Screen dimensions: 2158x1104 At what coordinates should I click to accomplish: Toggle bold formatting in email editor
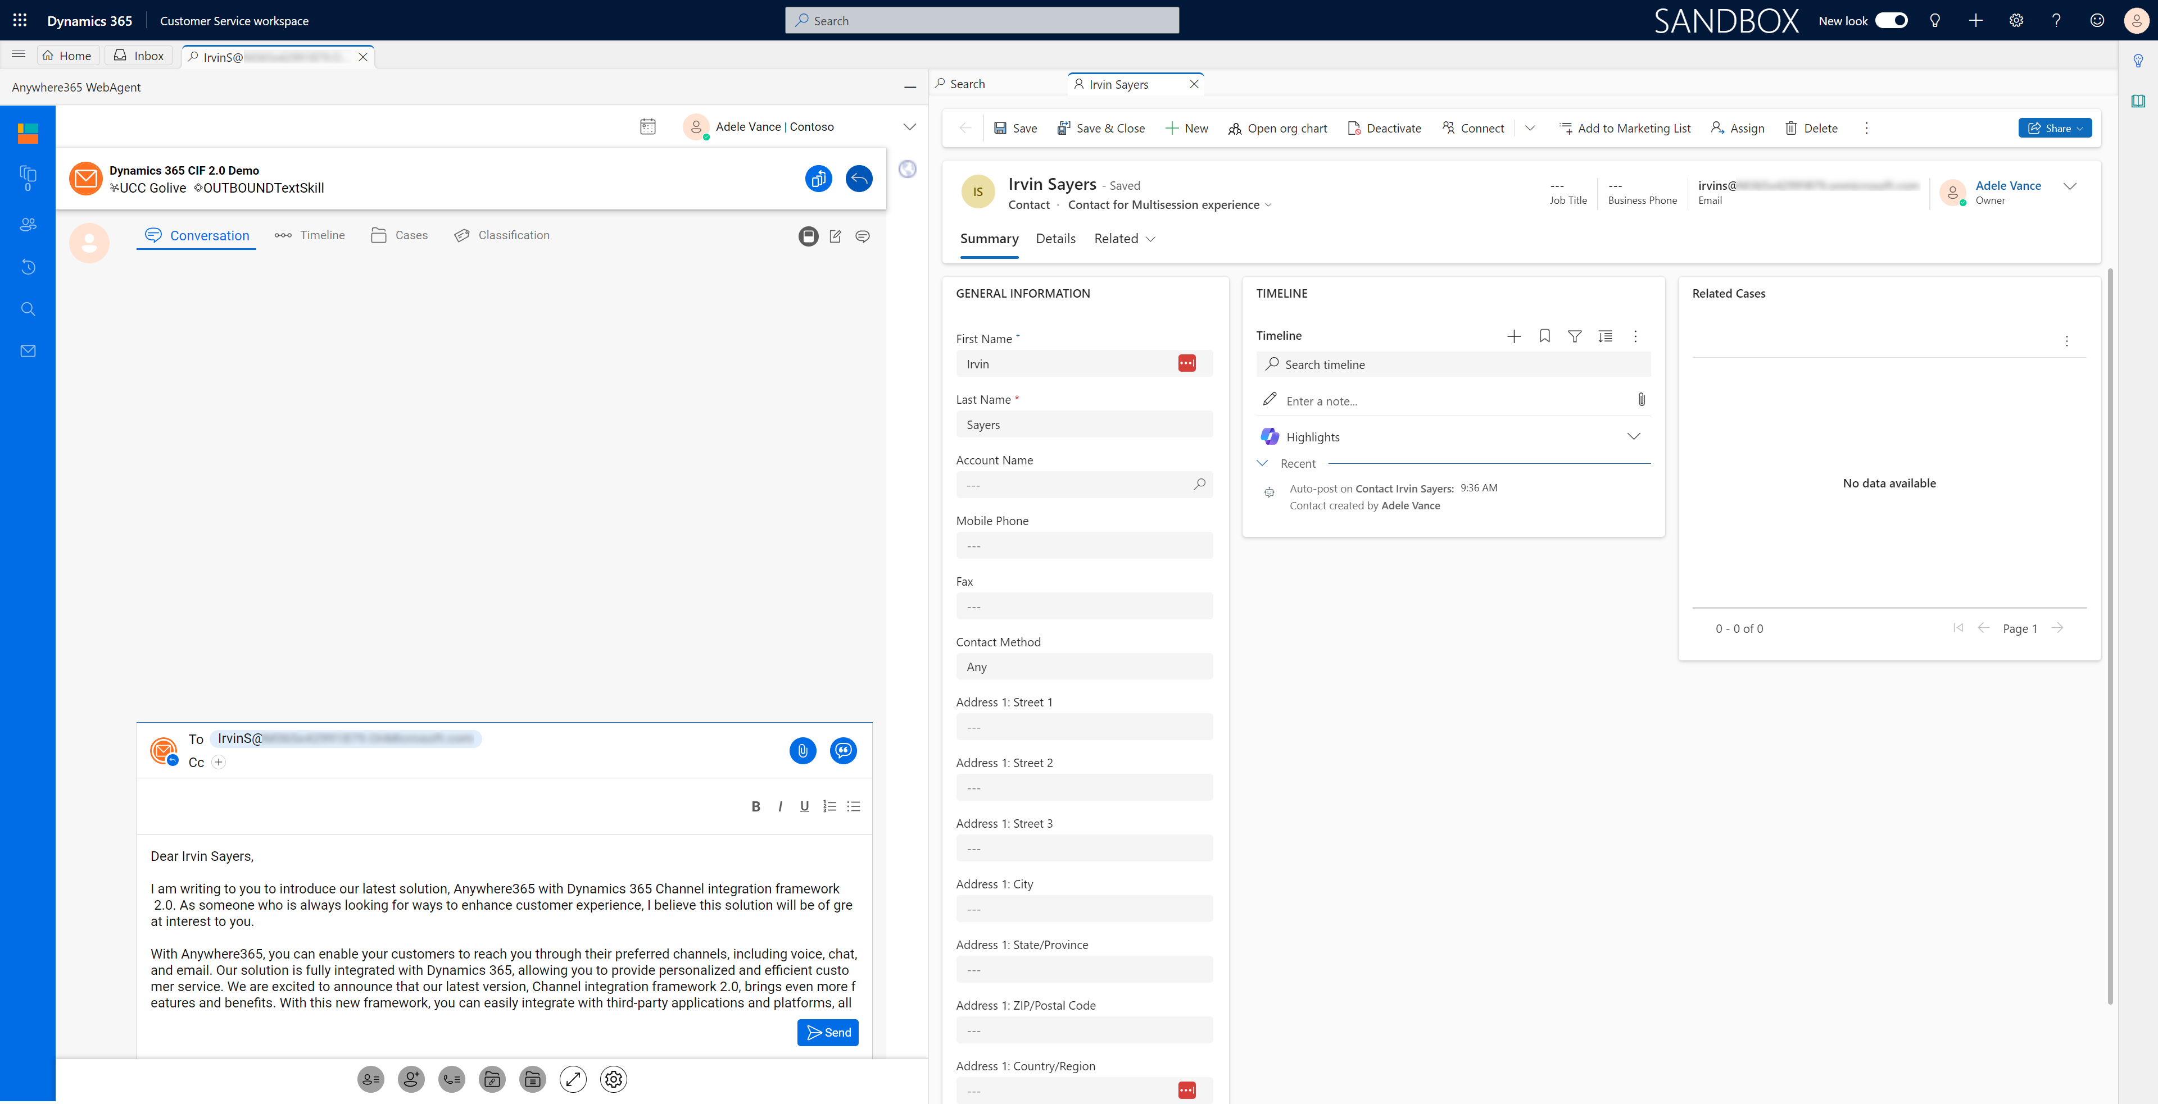click(x=756, y=806)
